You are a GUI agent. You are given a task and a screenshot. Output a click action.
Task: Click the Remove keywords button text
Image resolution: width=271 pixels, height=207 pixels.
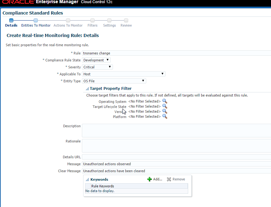point(179,179)
